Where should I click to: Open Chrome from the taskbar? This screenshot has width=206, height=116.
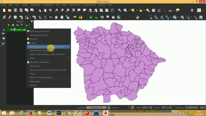point(68,113)
